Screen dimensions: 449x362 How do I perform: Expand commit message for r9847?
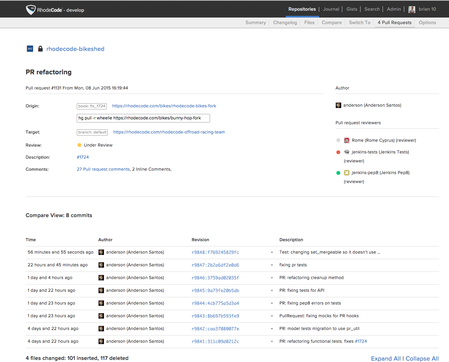click(272, 265)
